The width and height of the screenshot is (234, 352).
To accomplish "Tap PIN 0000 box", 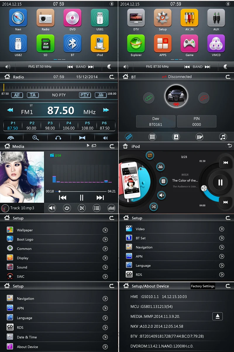I will click(x=197, y=121).
